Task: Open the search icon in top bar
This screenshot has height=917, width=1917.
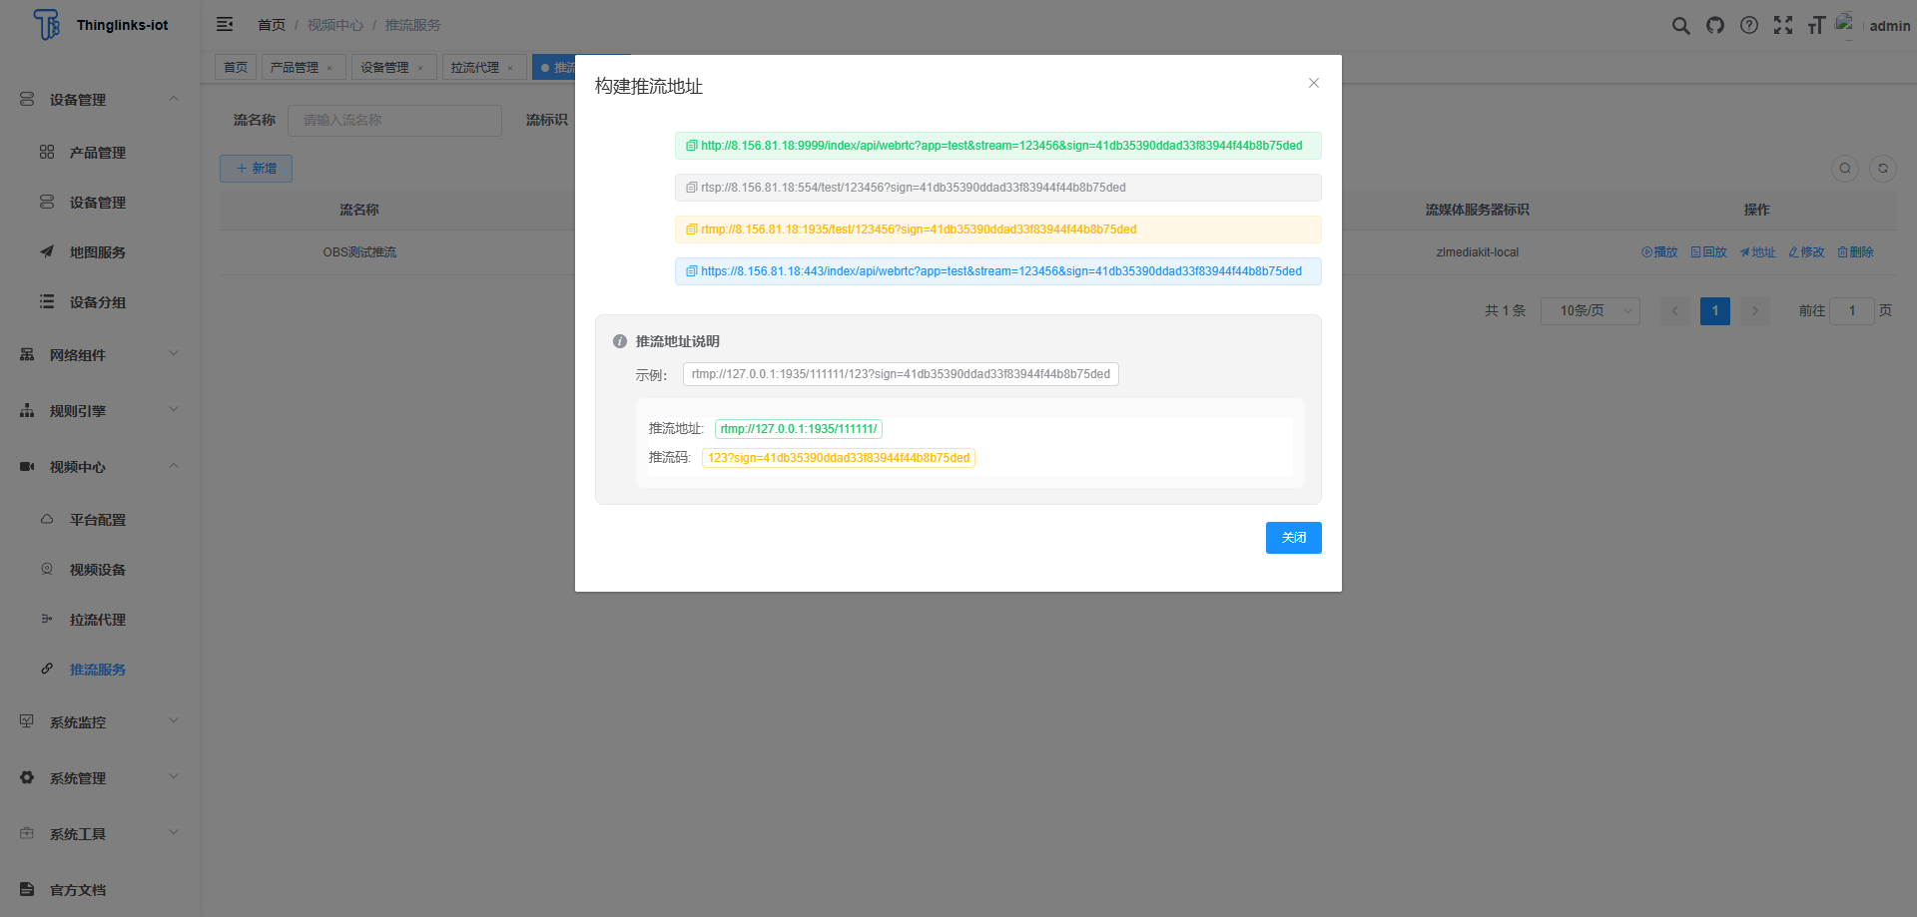Action: (x=1680, y=25)
